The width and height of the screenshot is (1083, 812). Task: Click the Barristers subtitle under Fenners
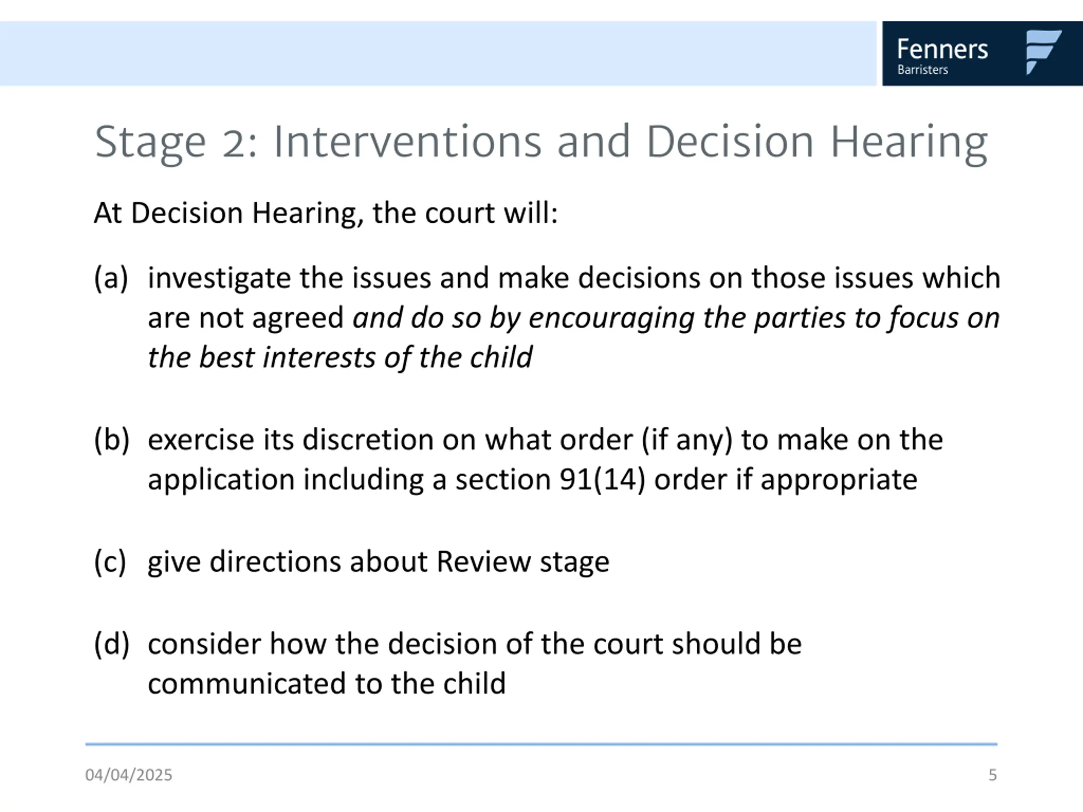pyautogui.click(x=922, y=70)
